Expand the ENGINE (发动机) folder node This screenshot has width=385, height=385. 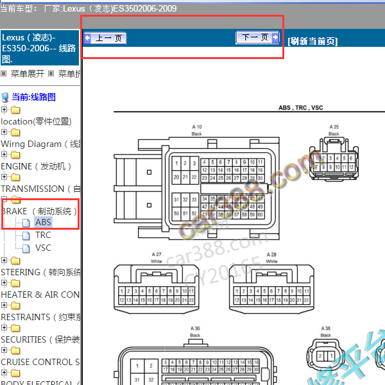(x=4, y=154)
